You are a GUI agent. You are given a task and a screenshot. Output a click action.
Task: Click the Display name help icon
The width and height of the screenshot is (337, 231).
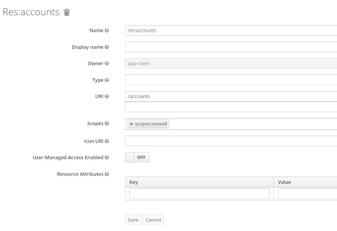tap(107, 47)
